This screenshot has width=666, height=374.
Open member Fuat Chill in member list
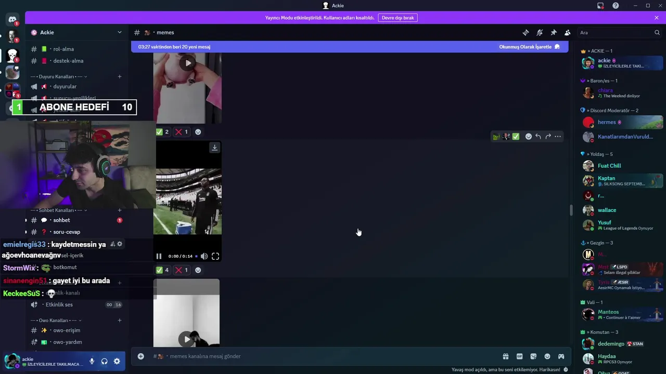[622, 166]
